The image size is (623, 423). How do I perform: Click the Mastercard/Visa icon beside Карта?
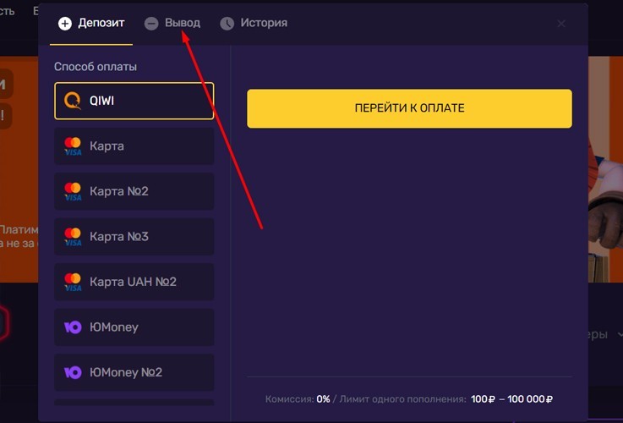click(x=73, y=146)
